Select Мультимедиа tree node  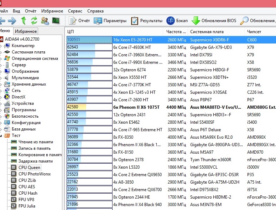25,78
